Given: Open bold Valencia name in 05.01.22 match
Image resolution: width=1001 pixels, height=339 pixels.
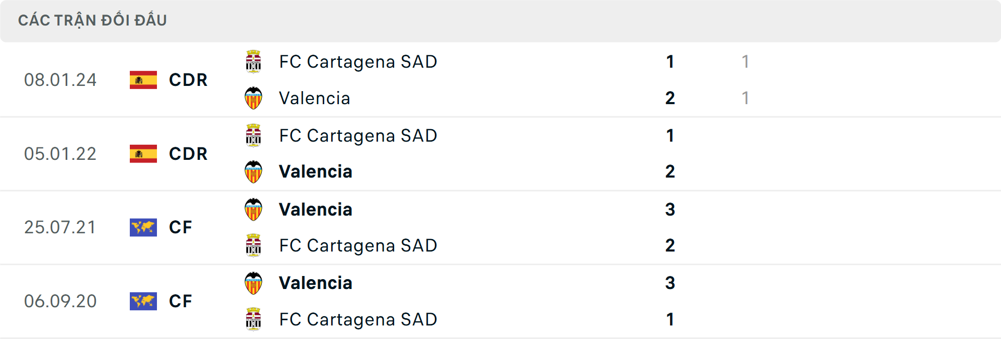Looking at the screenshot, I should pos(315,172).
